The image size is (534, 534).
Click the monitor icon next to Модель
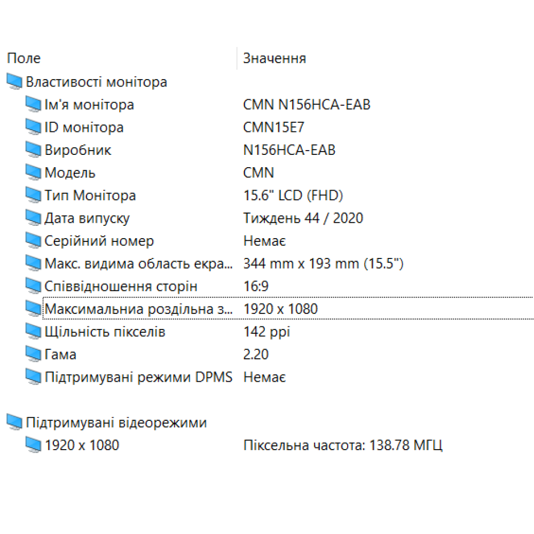tap(33, 173)
